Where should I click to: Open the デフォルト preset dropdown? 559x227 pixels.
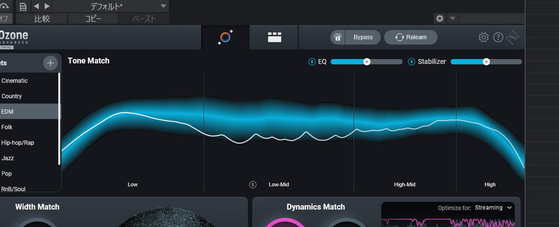pos(111,6)
